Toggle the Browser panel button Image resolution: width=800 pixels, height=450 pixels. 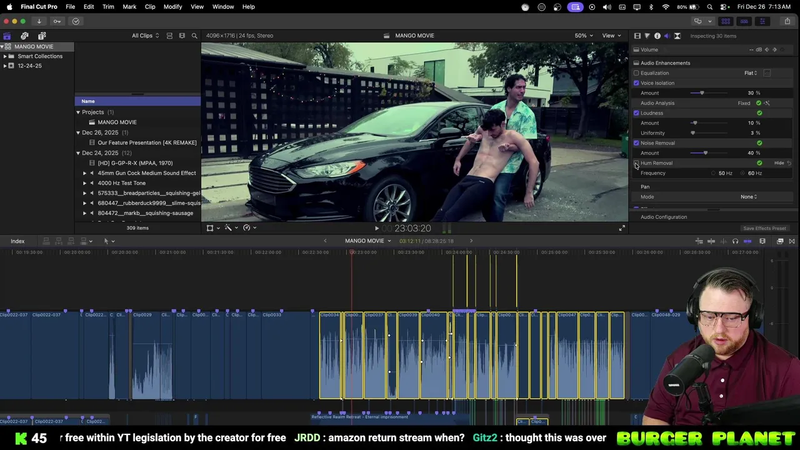click(x=726, y=21)
